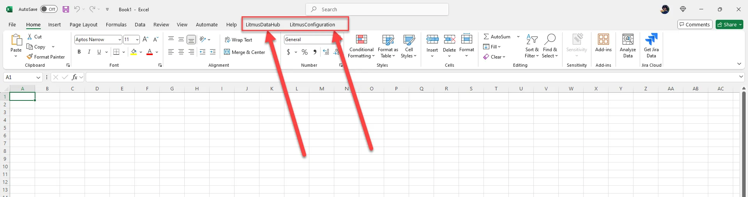The width and height of the screenshot is (748, 197).
Task: Click the Redo arrow icon
Action: [x=92, y=9]
